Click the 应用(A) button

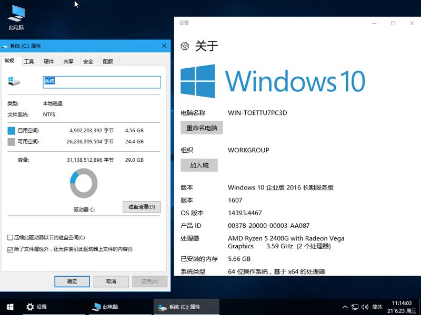coord(150,281)
